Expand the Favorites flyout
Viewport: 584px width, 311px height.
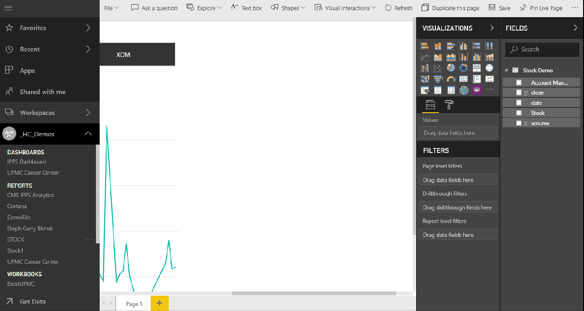[x=88, y=28]
